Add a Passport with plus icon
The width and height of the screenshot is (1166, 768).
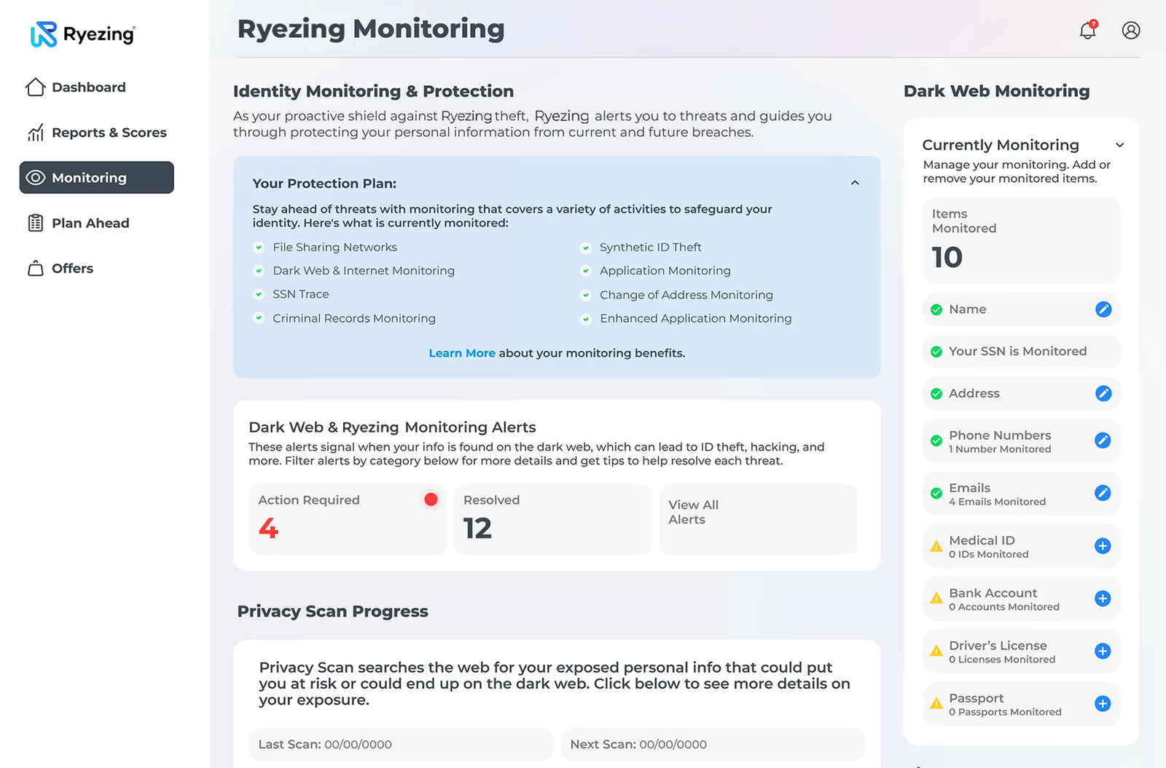click(1103, 704)
